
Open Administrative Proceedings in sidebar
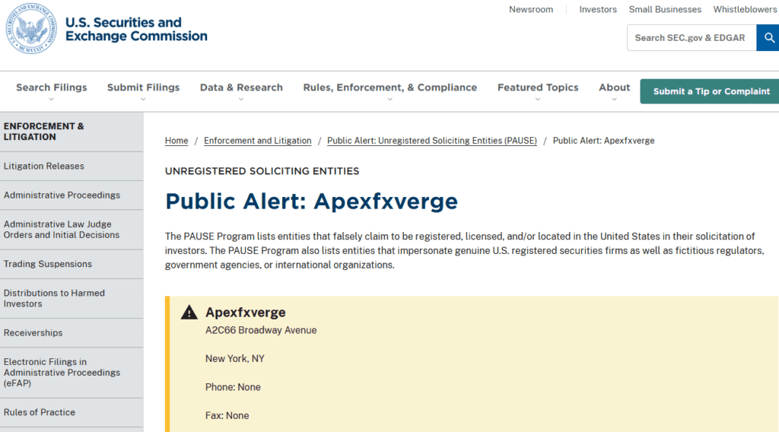pos(62,195)
